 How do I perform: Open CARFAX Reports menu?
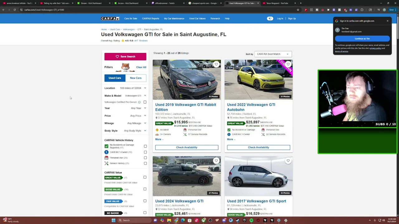pos(151,19)
